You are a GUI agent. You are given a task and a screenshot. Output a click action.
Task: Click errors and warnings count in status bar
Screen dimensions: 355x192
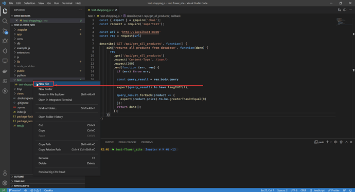36,190
